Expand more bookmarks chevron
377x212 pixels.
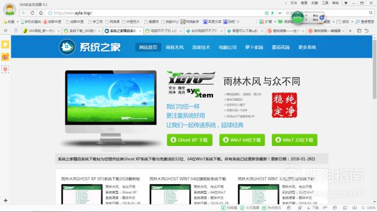(x=238, y=22)
